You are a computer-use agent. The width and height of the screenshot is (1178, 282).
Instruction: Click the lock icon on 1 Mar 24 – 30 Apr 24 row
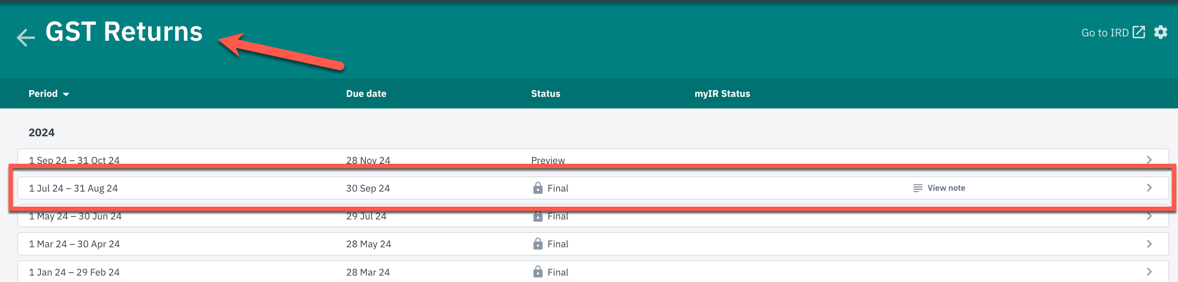(538, 244)
